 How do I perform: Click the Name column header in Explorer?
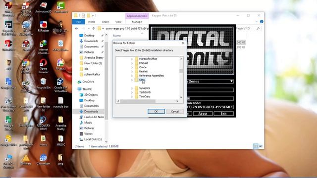(x=117, y=36)
